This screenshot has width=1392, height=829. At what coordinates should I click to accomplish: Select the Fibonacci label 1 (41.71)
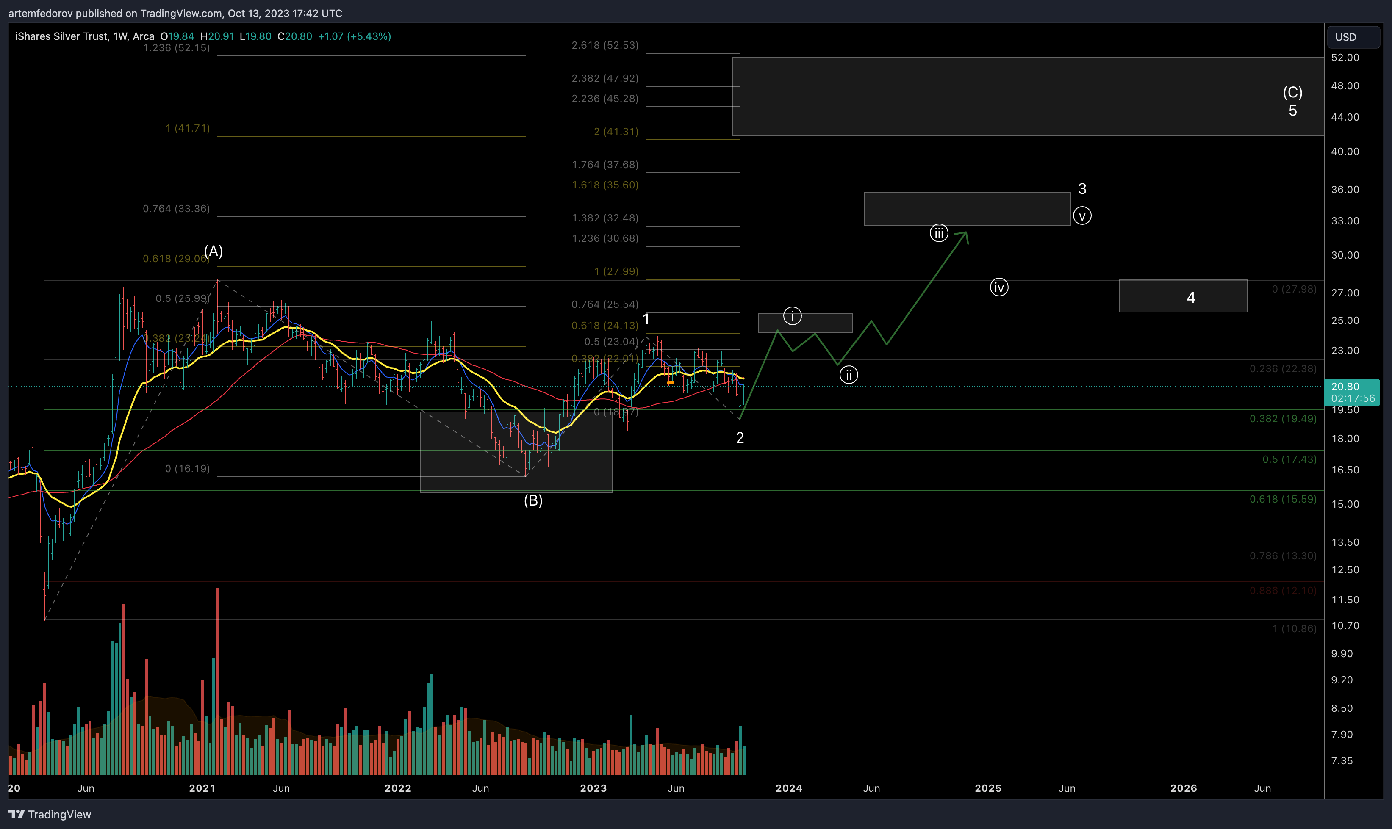[x=188, y=128]
